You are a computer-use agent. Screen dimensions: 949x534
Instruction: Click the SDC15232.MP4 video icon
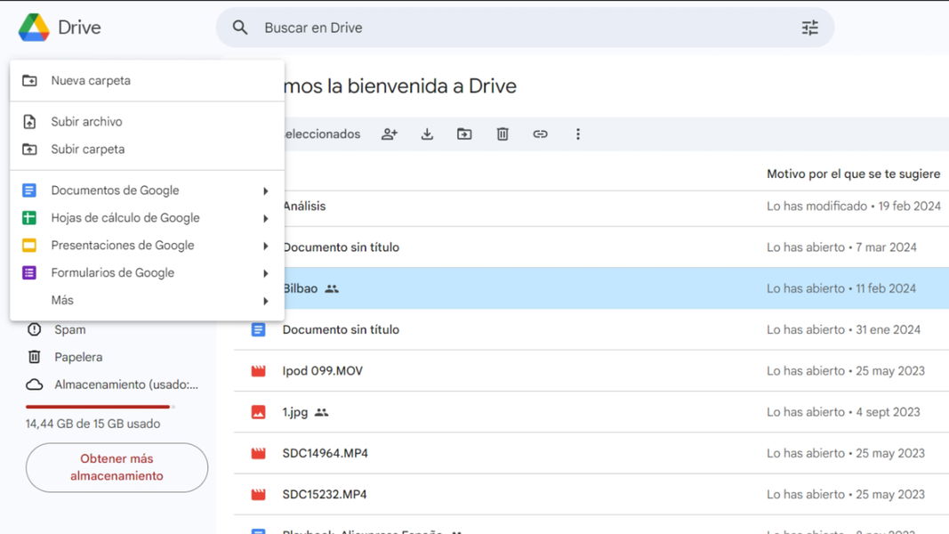[259, 494]
